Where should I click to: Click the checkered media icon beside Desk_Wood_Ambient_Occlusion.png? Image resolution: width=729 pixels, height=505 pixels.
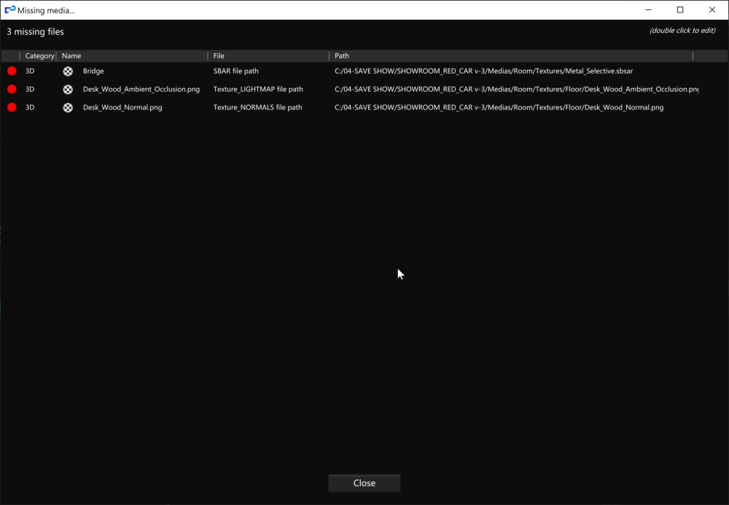pos(68,89)
